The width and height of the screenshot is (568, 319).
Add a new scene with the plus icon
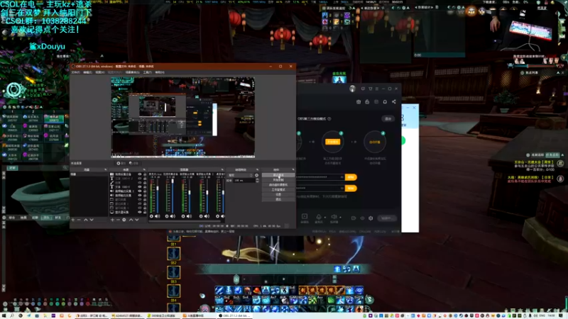coord(73,220)
